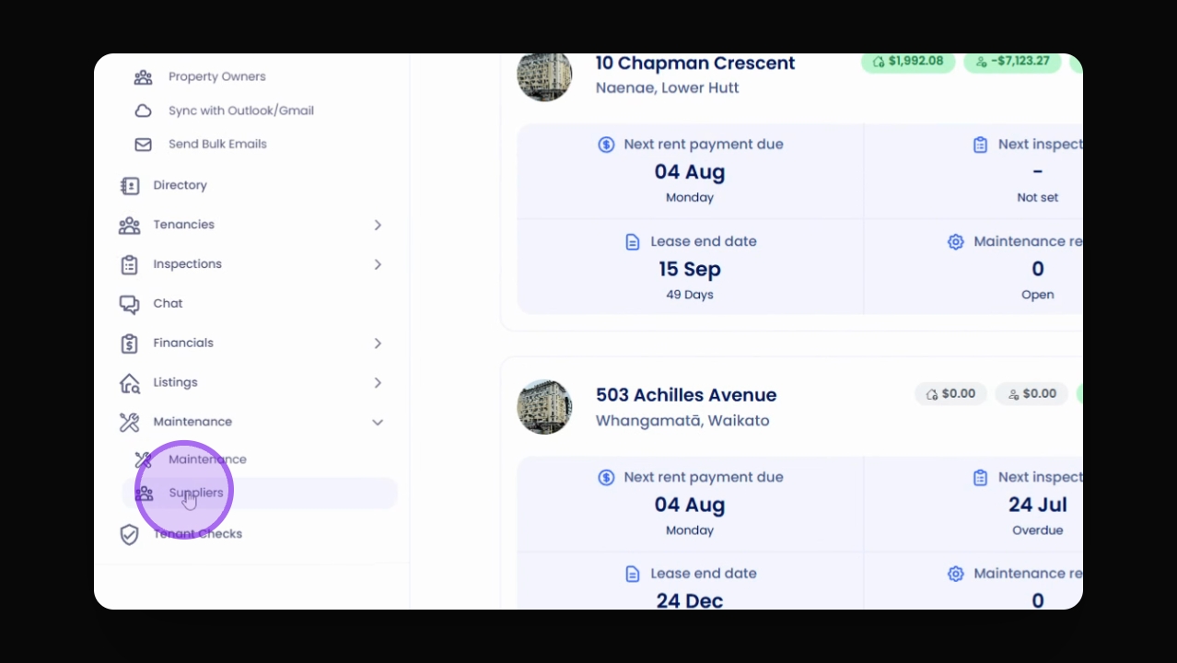This screenshot has height=663, width=1177.
Task: Open Tenant Checks page
Action: (197, 534)
